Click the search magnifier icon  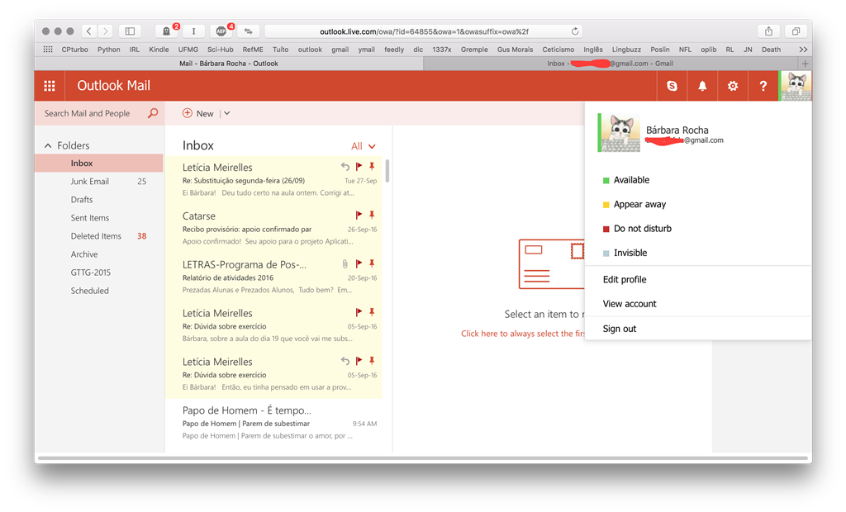tap(153, 113)
